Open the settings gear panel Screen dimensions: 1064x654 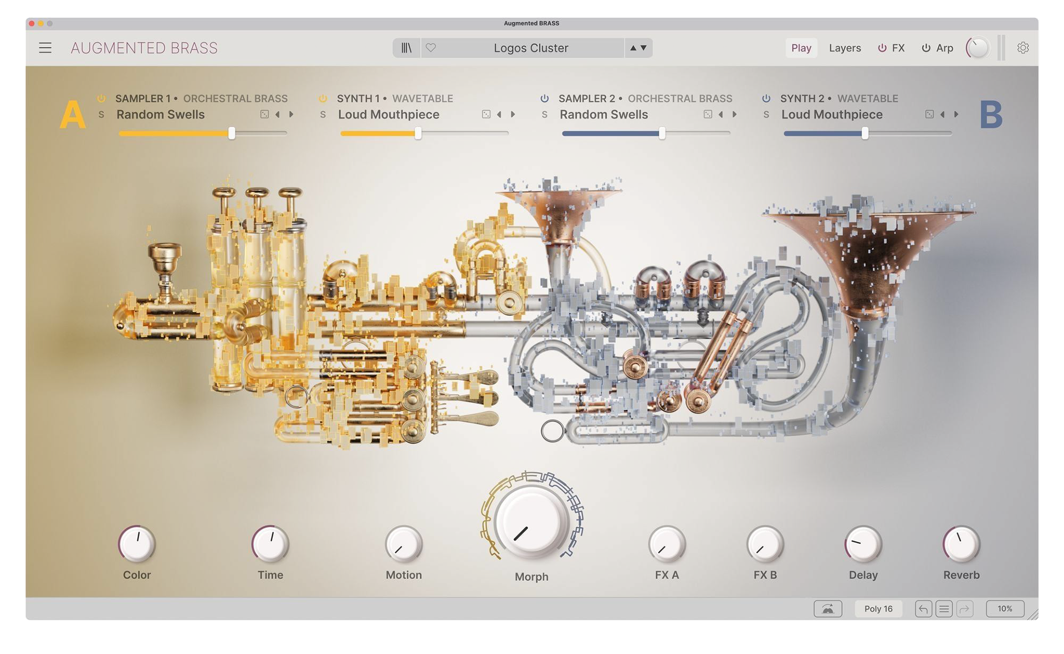[x=1023, y=48]
